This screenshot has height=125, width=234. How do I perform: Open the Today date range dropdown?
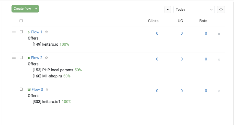tap(194, 9)
